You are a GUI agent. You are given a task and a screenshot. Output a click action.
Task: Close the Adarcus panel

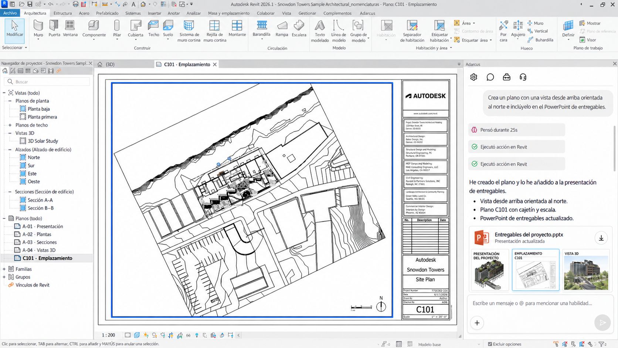[x=615, y=64]
